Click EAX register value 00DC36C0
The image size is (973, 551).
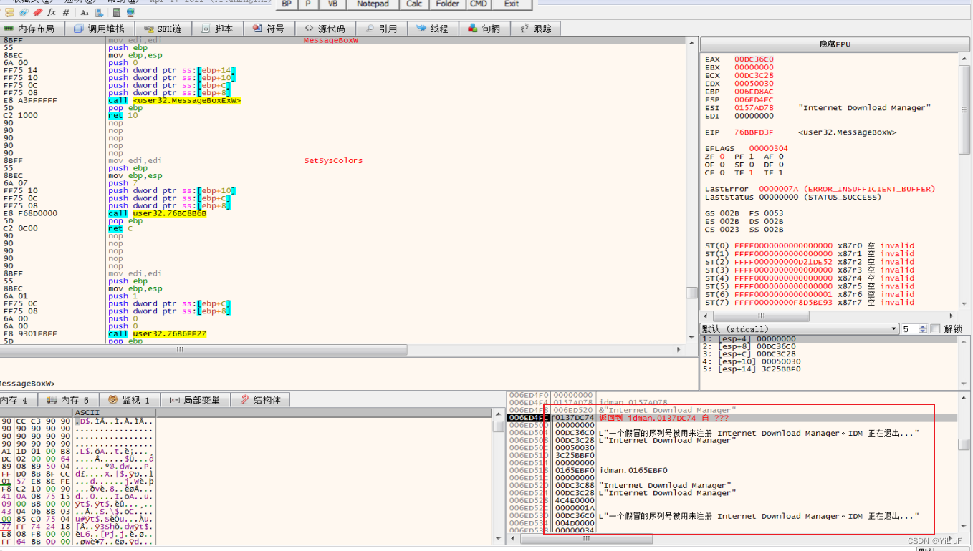pyautogui.click(x=754, y=59)
